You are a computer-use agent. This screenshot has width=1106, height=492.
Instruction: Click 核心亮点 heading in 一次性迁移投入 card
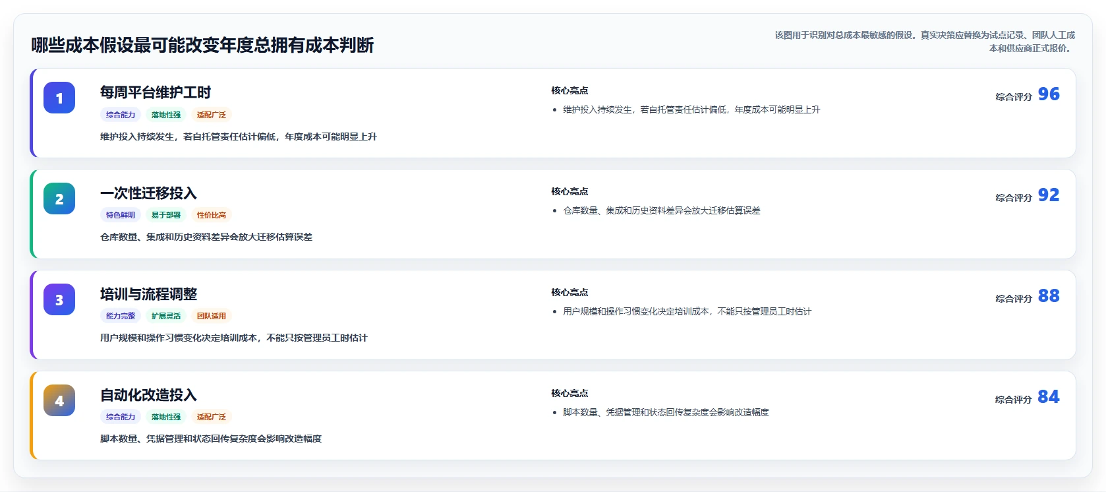click(570, 191)
